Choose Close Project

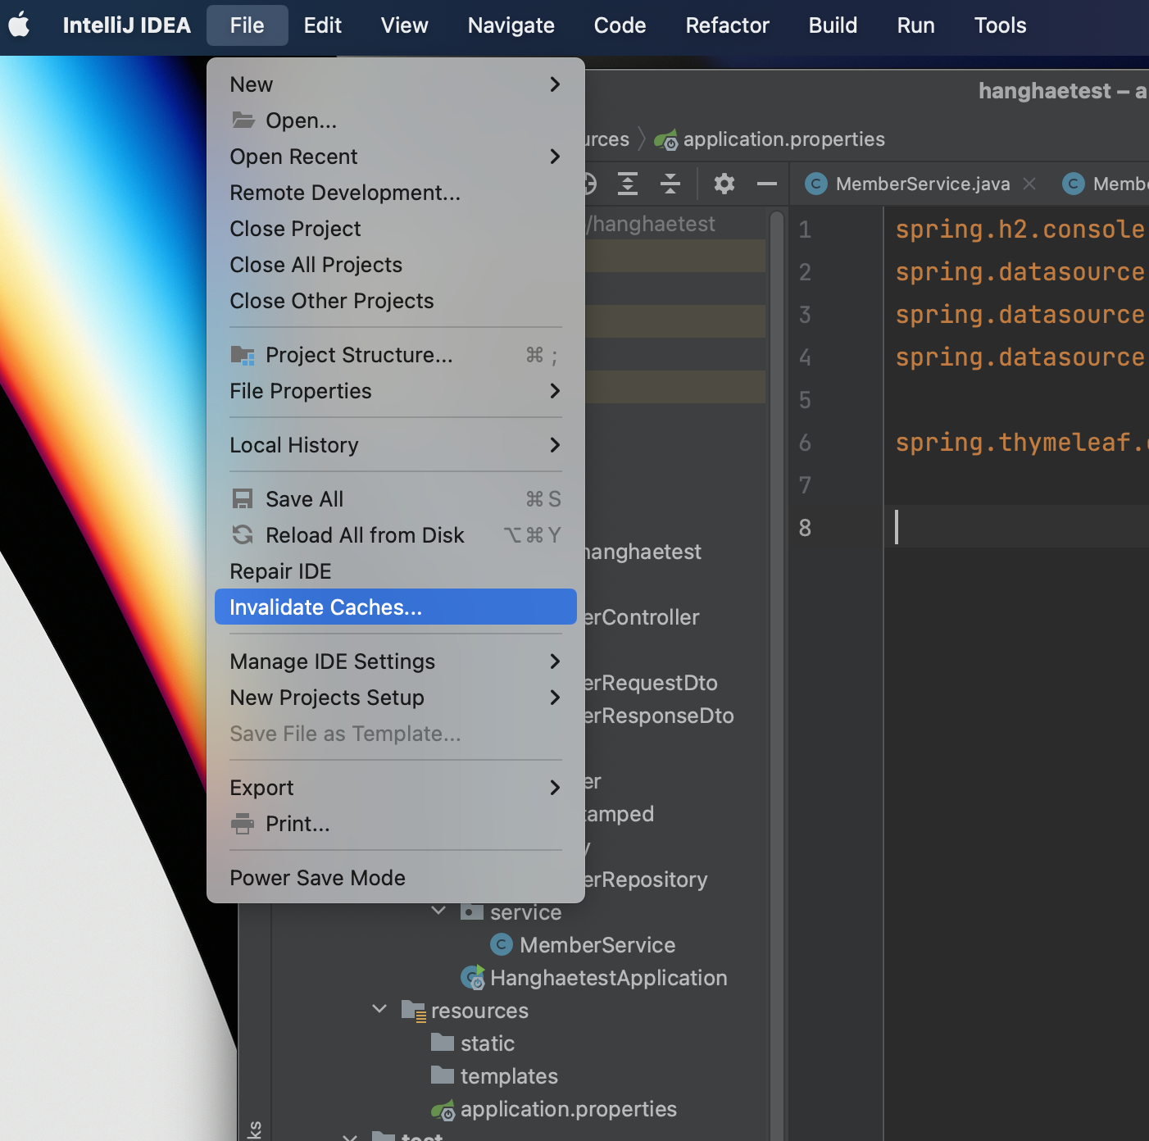pos(396,229)
